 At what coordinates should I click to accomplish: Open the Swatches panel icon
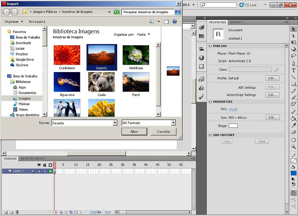202,36
